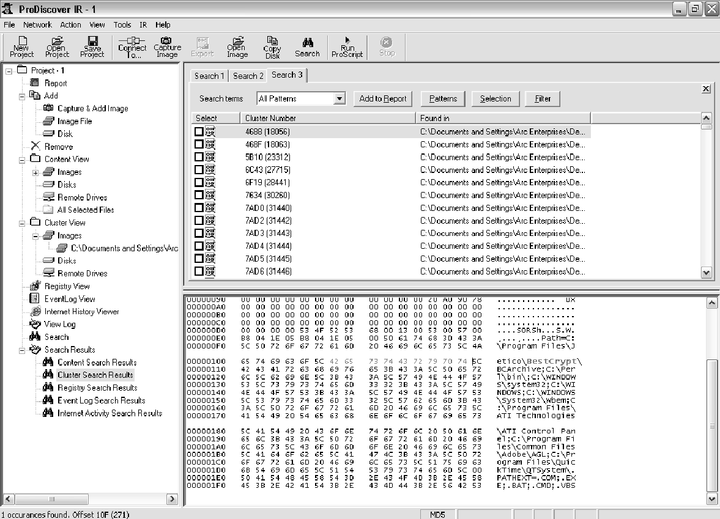The image size is (720, 519).
Task: Open the Action menu
Action: click(70, 25)
